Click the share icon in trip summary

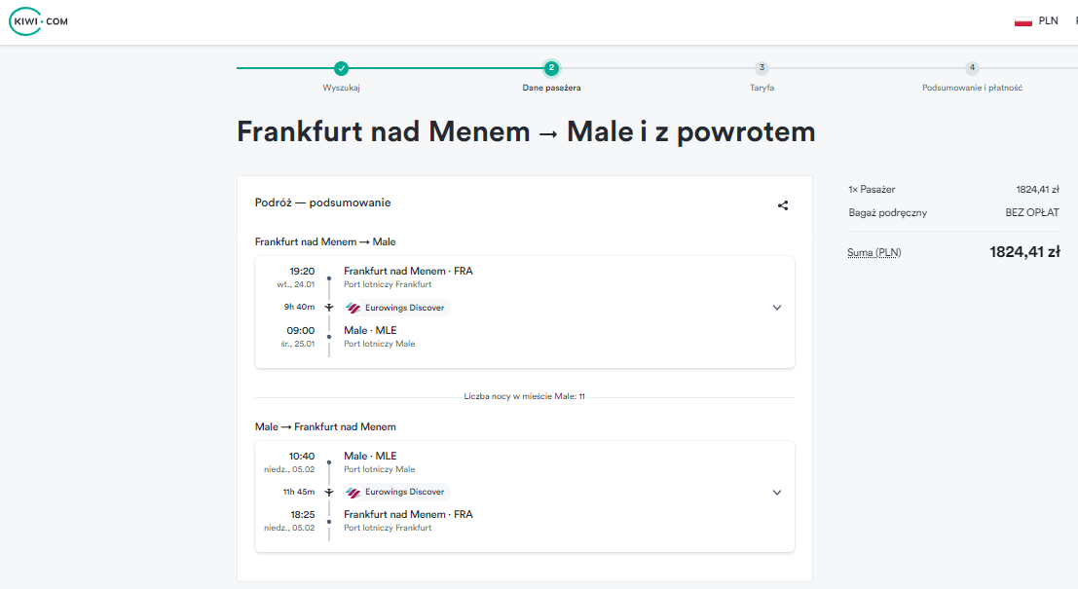pos(782,205)
